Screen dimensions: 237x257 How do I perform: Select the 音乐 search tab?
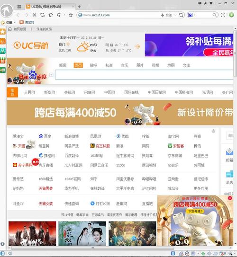[124, 65]
